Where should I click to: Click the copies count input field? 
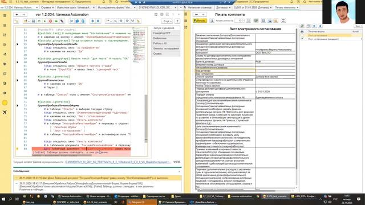tap(237, 20)
